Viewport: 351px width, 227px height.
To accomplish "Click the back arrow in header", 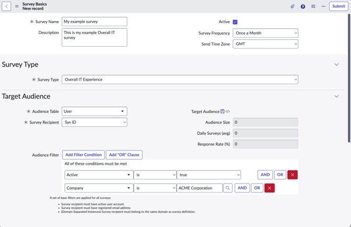I will [x=7, y=6].
